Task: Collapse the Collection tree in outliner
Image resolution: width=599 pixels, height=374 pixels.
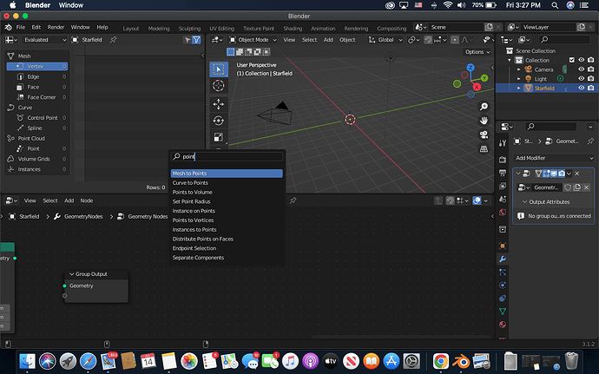Action: click(x=510, y=61)
